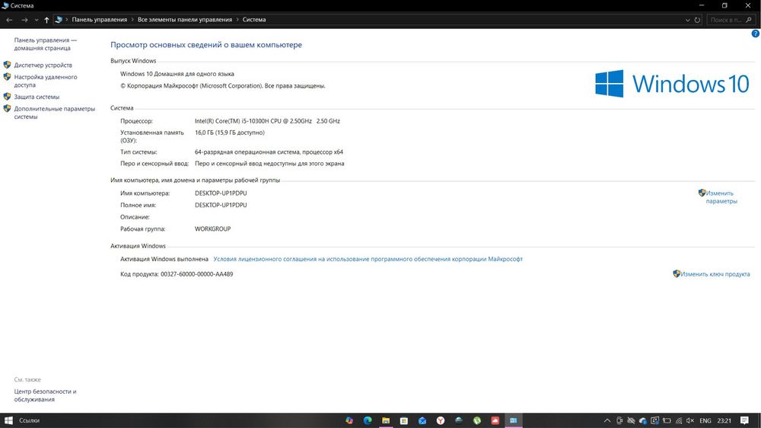Click shield icon beside 'Диспетчер устройств'
Viewport: 761px width, 428px height.
pos(8,65)
